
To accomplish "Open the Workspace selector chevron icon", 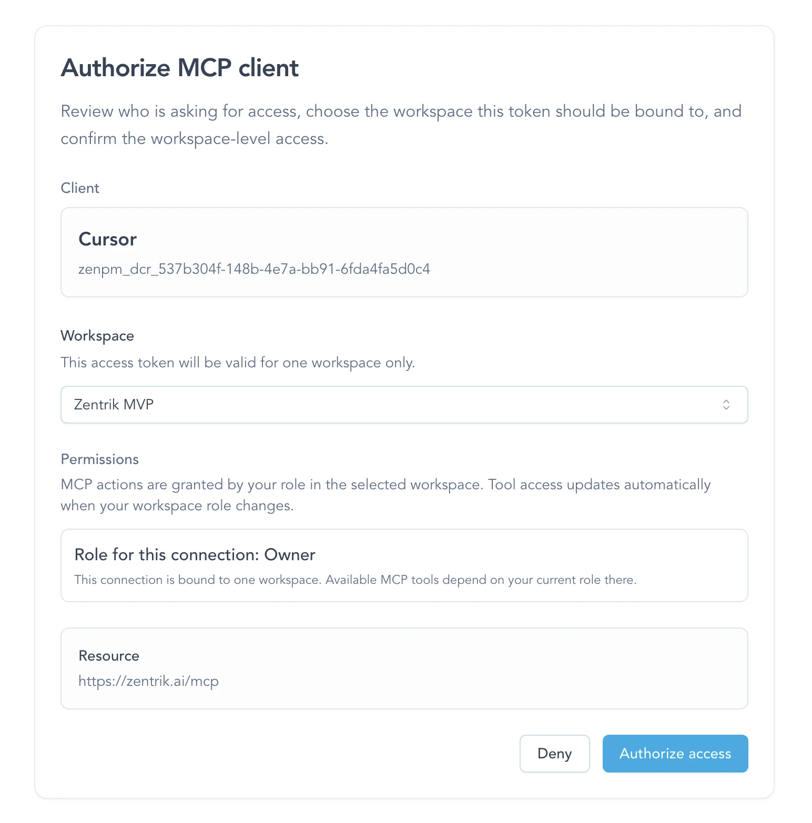I will [x=726, y=404].
